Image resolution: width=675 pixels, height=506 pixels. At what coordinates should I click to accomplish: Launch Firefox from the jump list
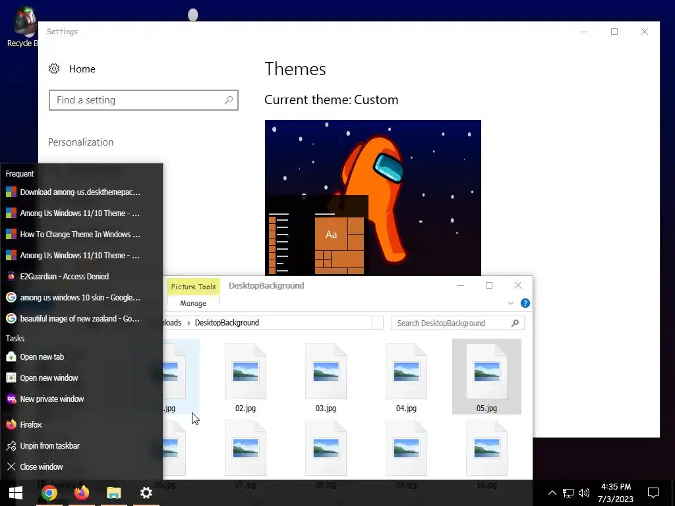81,424
